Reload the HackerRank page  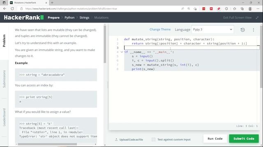pos(12,9)
